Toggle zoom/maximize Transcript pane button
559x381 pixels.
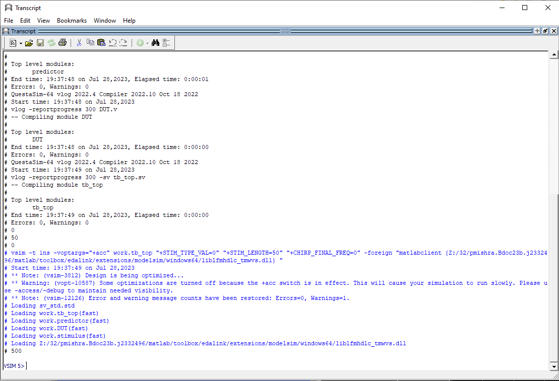pyautogui.click(x=537, y=31)
